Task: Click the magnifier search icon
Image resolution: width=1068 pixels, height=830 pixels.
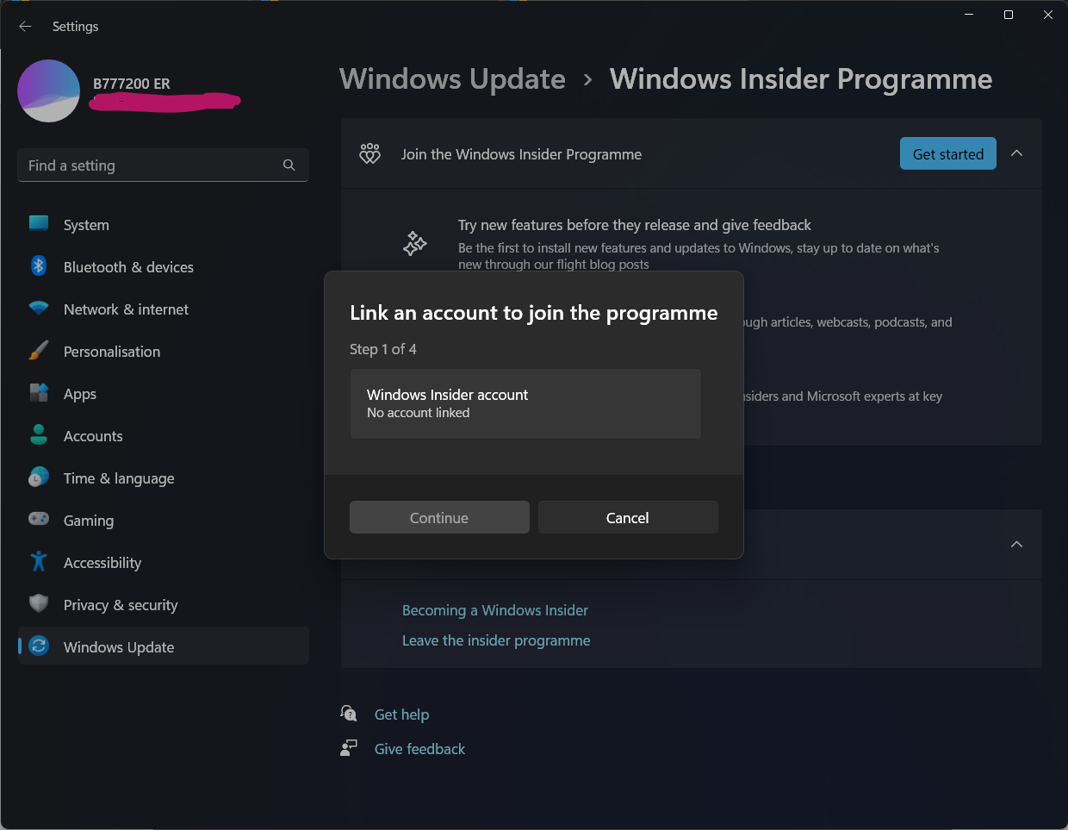Action: pos(289,165)
